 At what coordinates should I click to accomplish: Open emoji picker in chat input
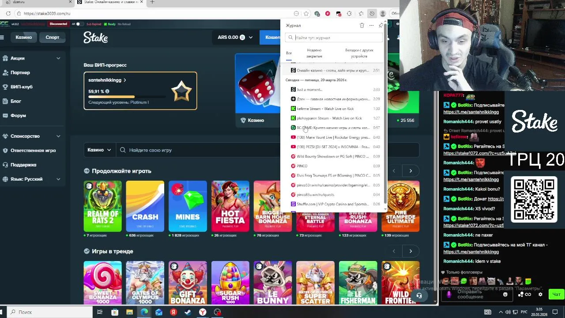[505, 294]
